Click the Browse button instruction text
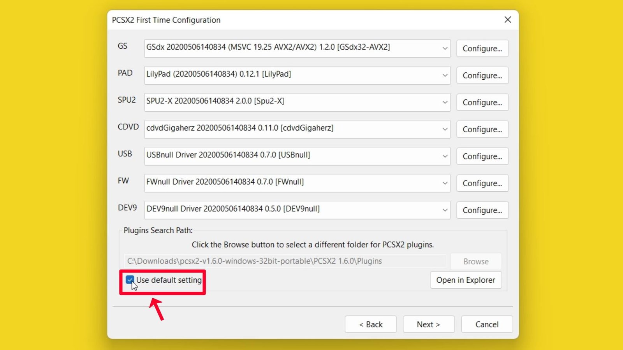This screenshot has width=623, height=350. [313, 245]
